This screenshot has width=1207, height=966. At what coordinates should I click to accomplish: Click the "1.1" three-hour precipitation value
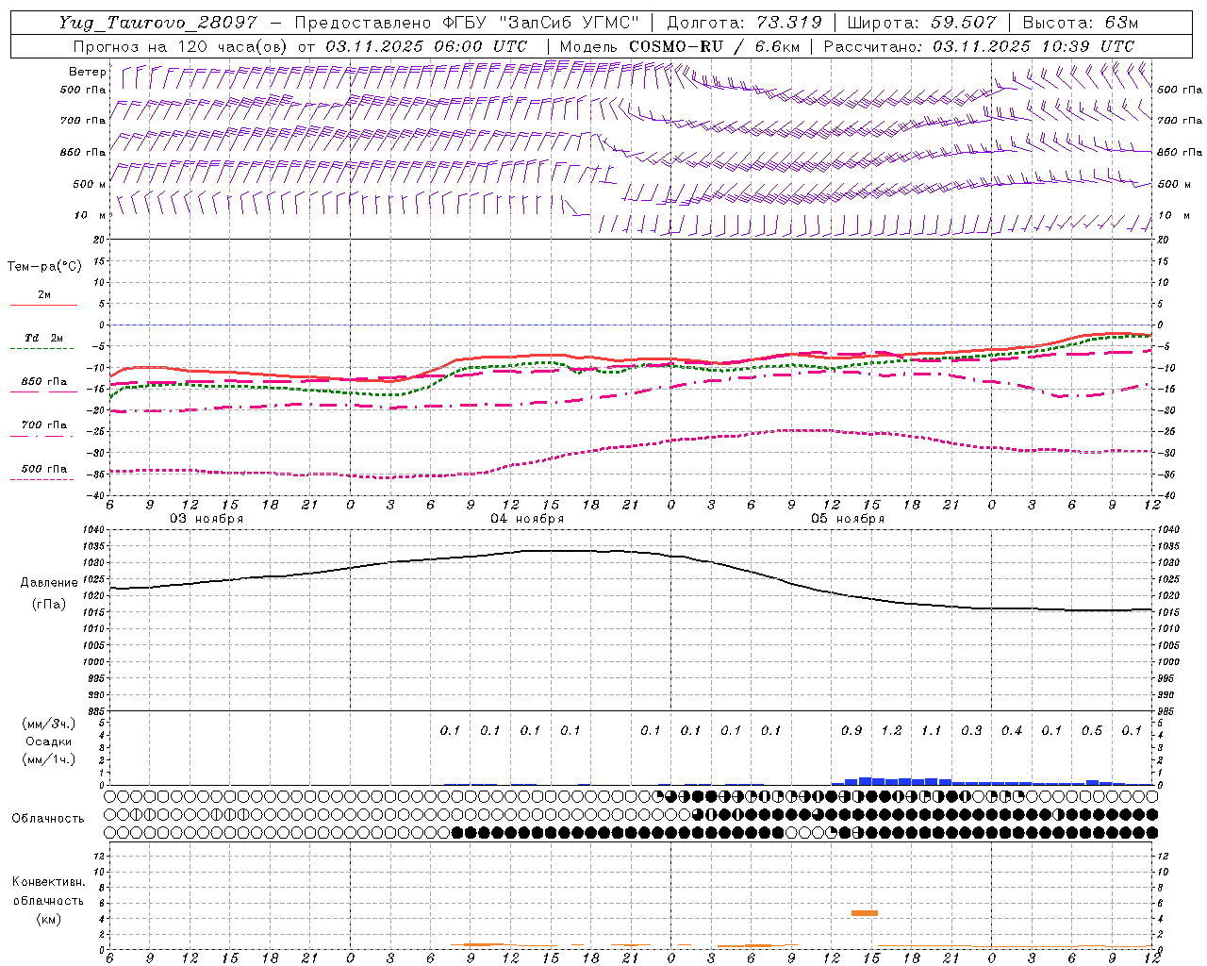[932, 730]
